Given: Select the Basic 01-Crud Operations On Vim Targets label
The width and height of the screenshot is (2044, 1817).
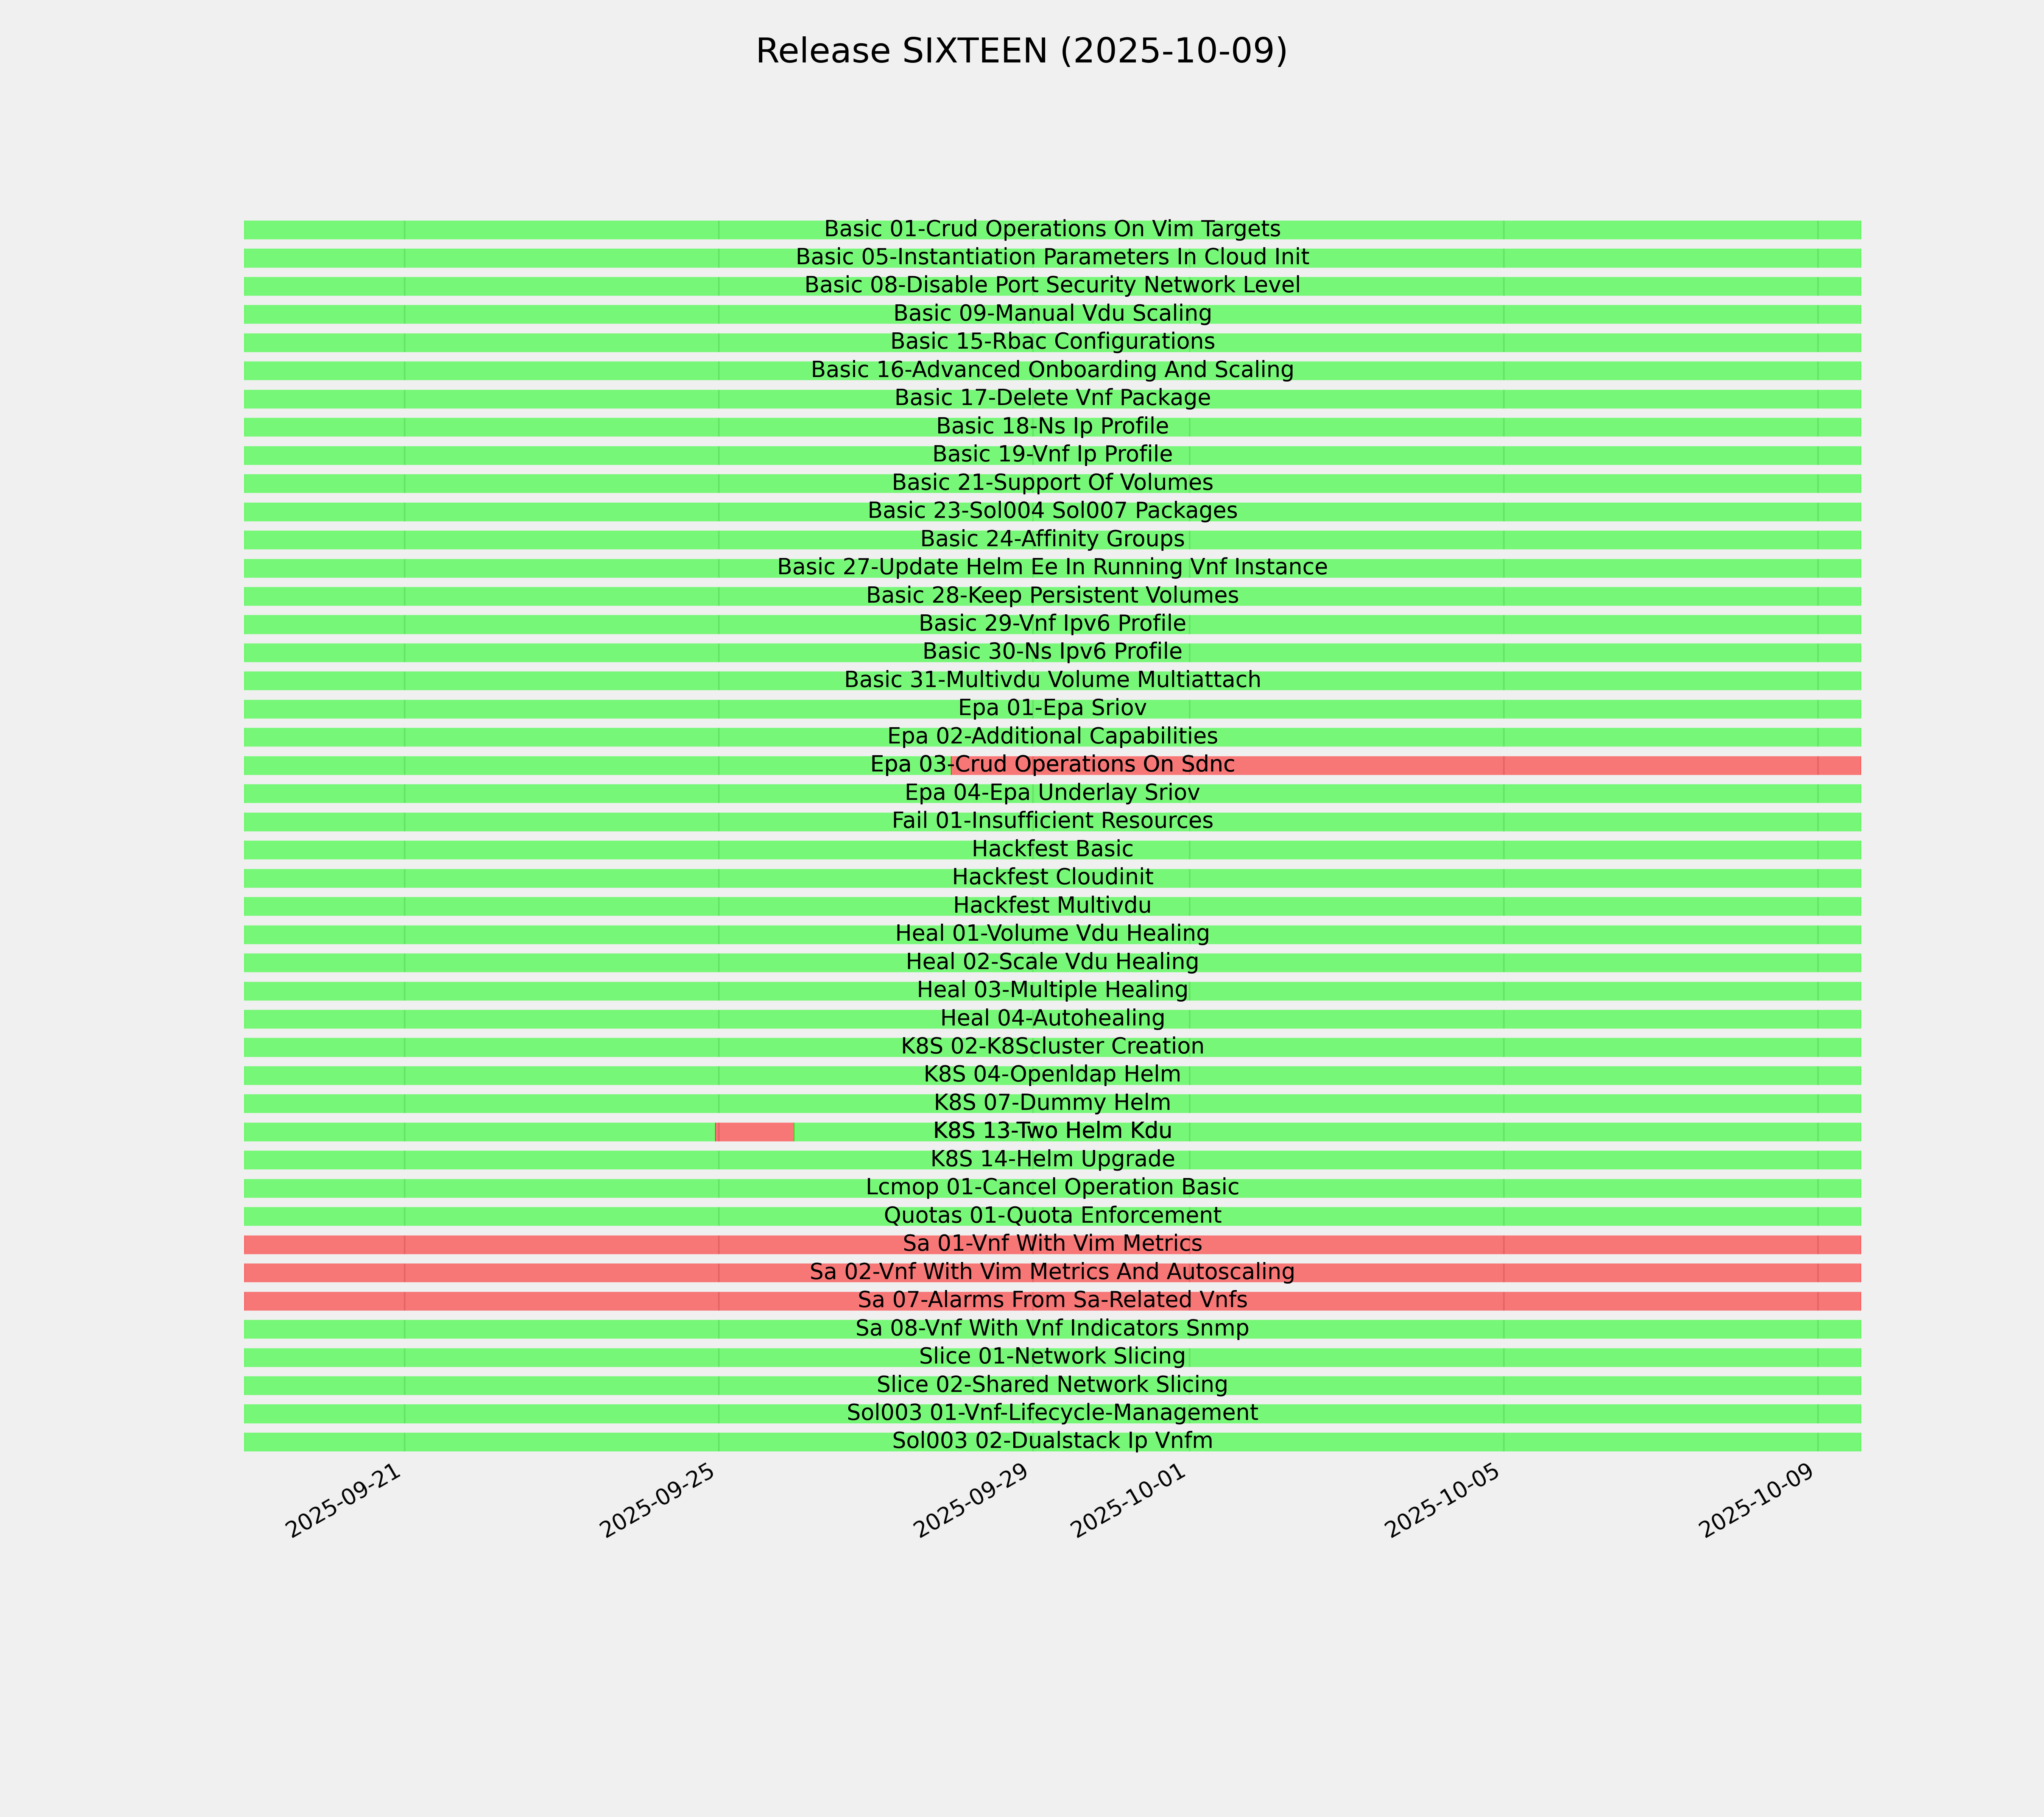Looking at the screenshot, I should click(1052, 229).
